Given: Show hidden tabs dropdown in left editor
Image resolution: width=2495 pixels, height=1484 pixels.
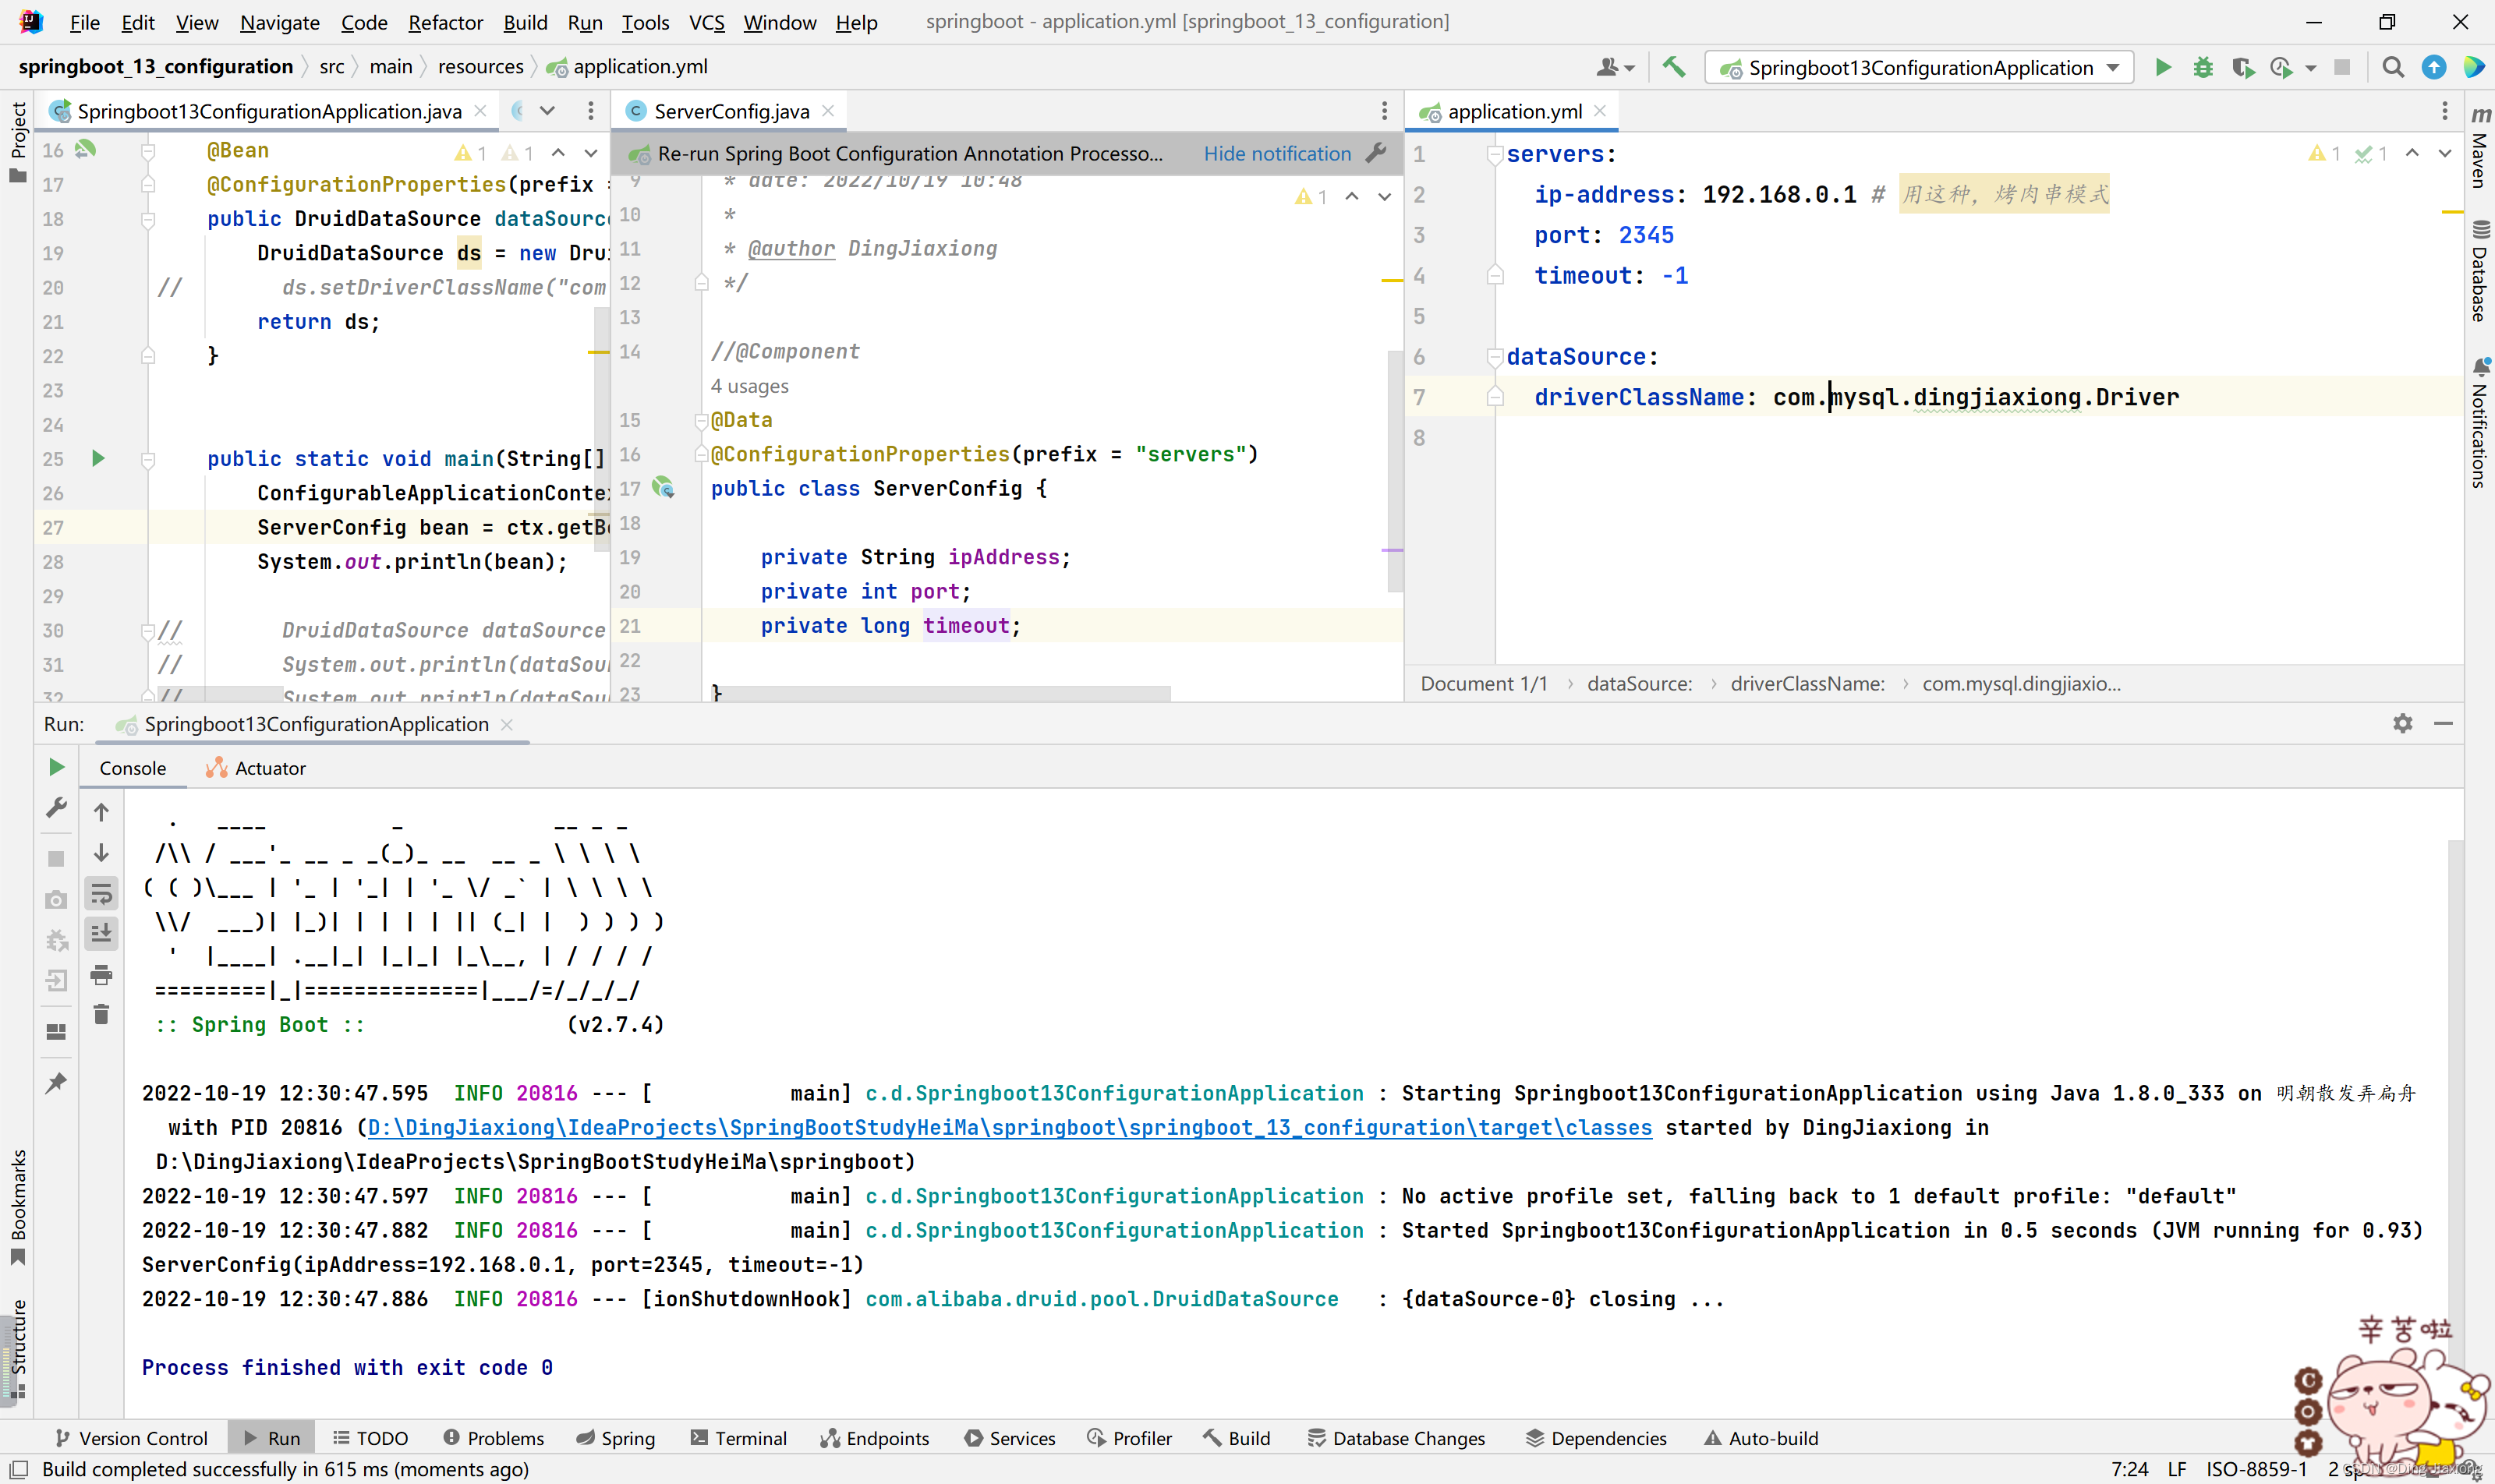Looking at the screenshot, I should click(547, 110).
